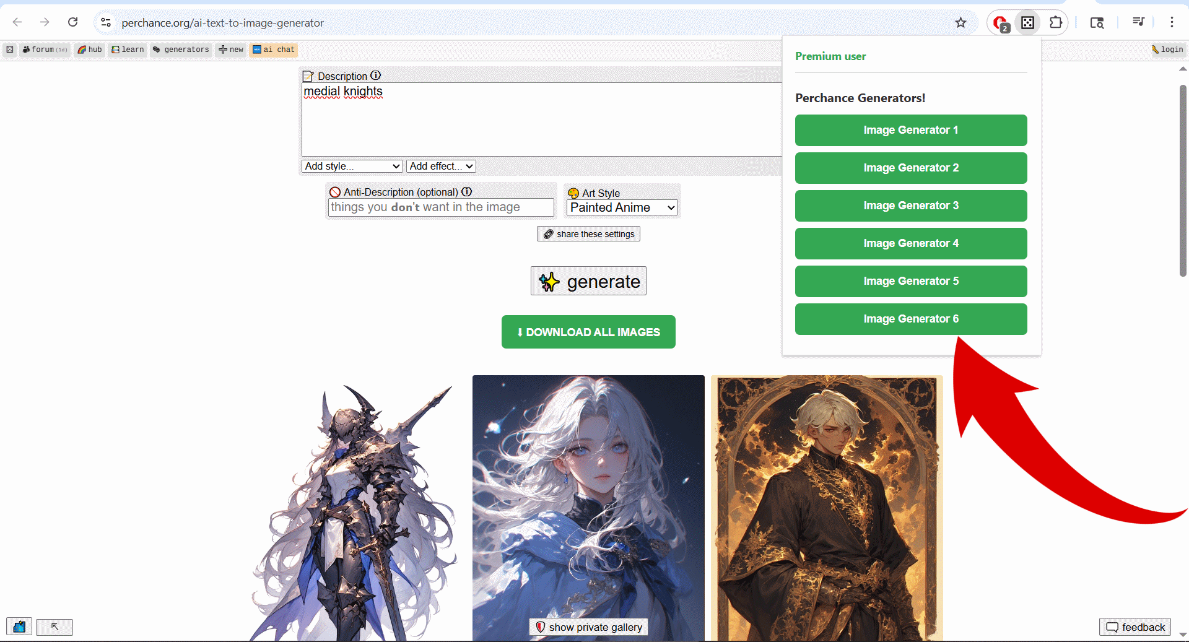The width and height of the screenshot is (1189, 642).
Task: Open the ai chat nav item
Action: pos(273,50)
